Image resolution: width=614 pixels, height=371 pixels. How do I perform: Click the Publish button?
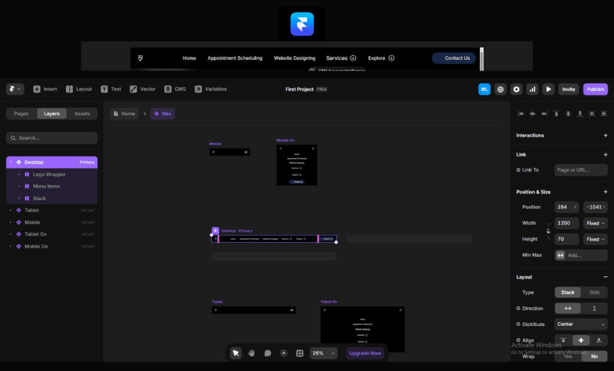pyautogui.click(x=595, y=89)
